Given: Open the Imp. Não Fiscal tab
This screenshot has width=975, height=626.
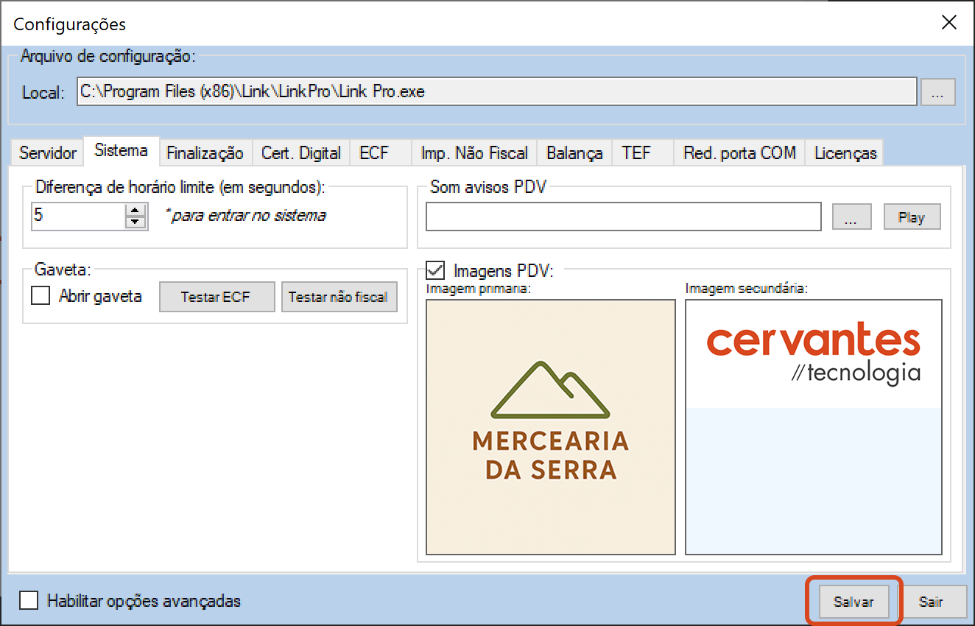Looking at the screenshot, I should 474,153.
